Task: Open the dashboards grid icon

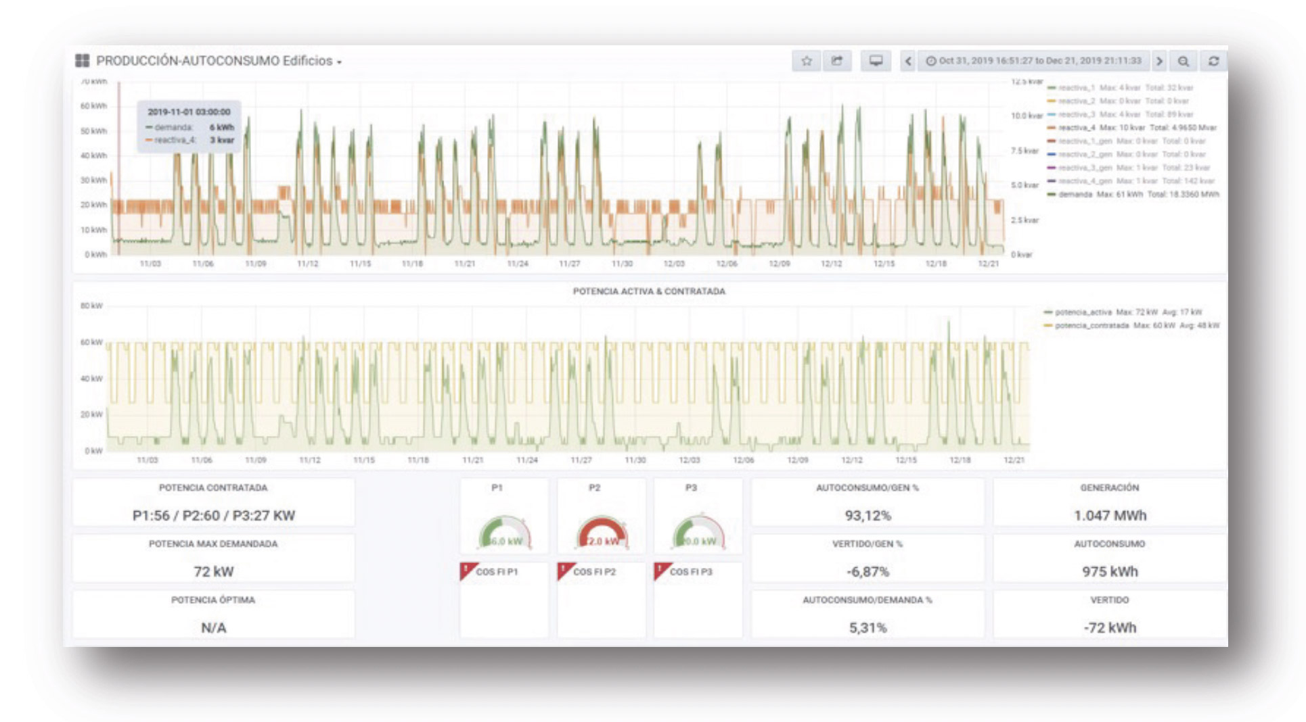Action: click(x=83, y=61)
